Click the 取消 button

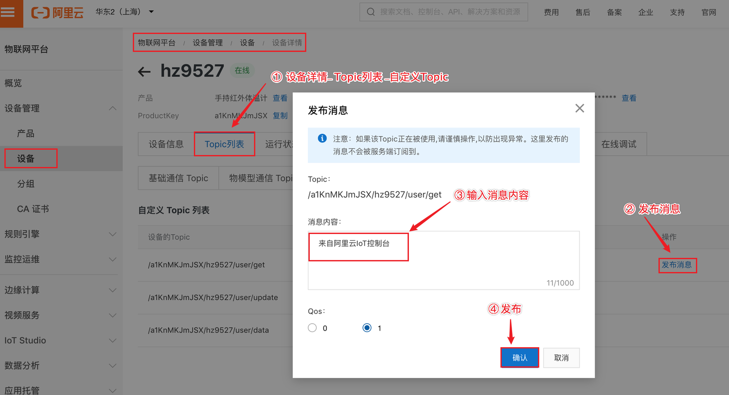561,358
